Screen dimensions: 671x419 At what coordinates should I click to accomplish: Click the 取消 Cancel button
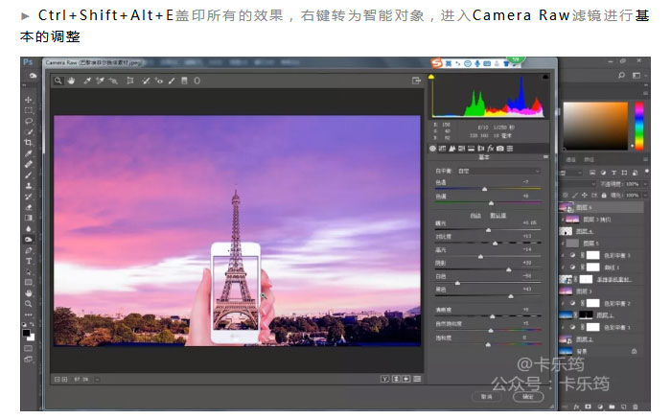click(487, 397)
